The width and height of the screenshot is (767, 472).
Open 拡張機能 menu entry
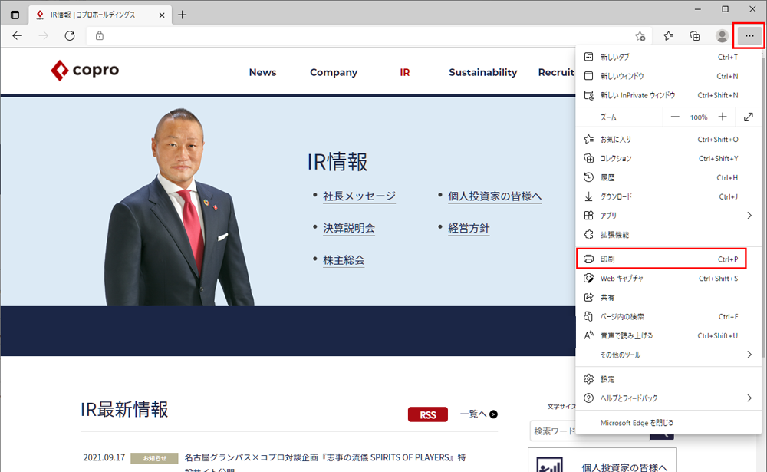click(x=668, y=235)
